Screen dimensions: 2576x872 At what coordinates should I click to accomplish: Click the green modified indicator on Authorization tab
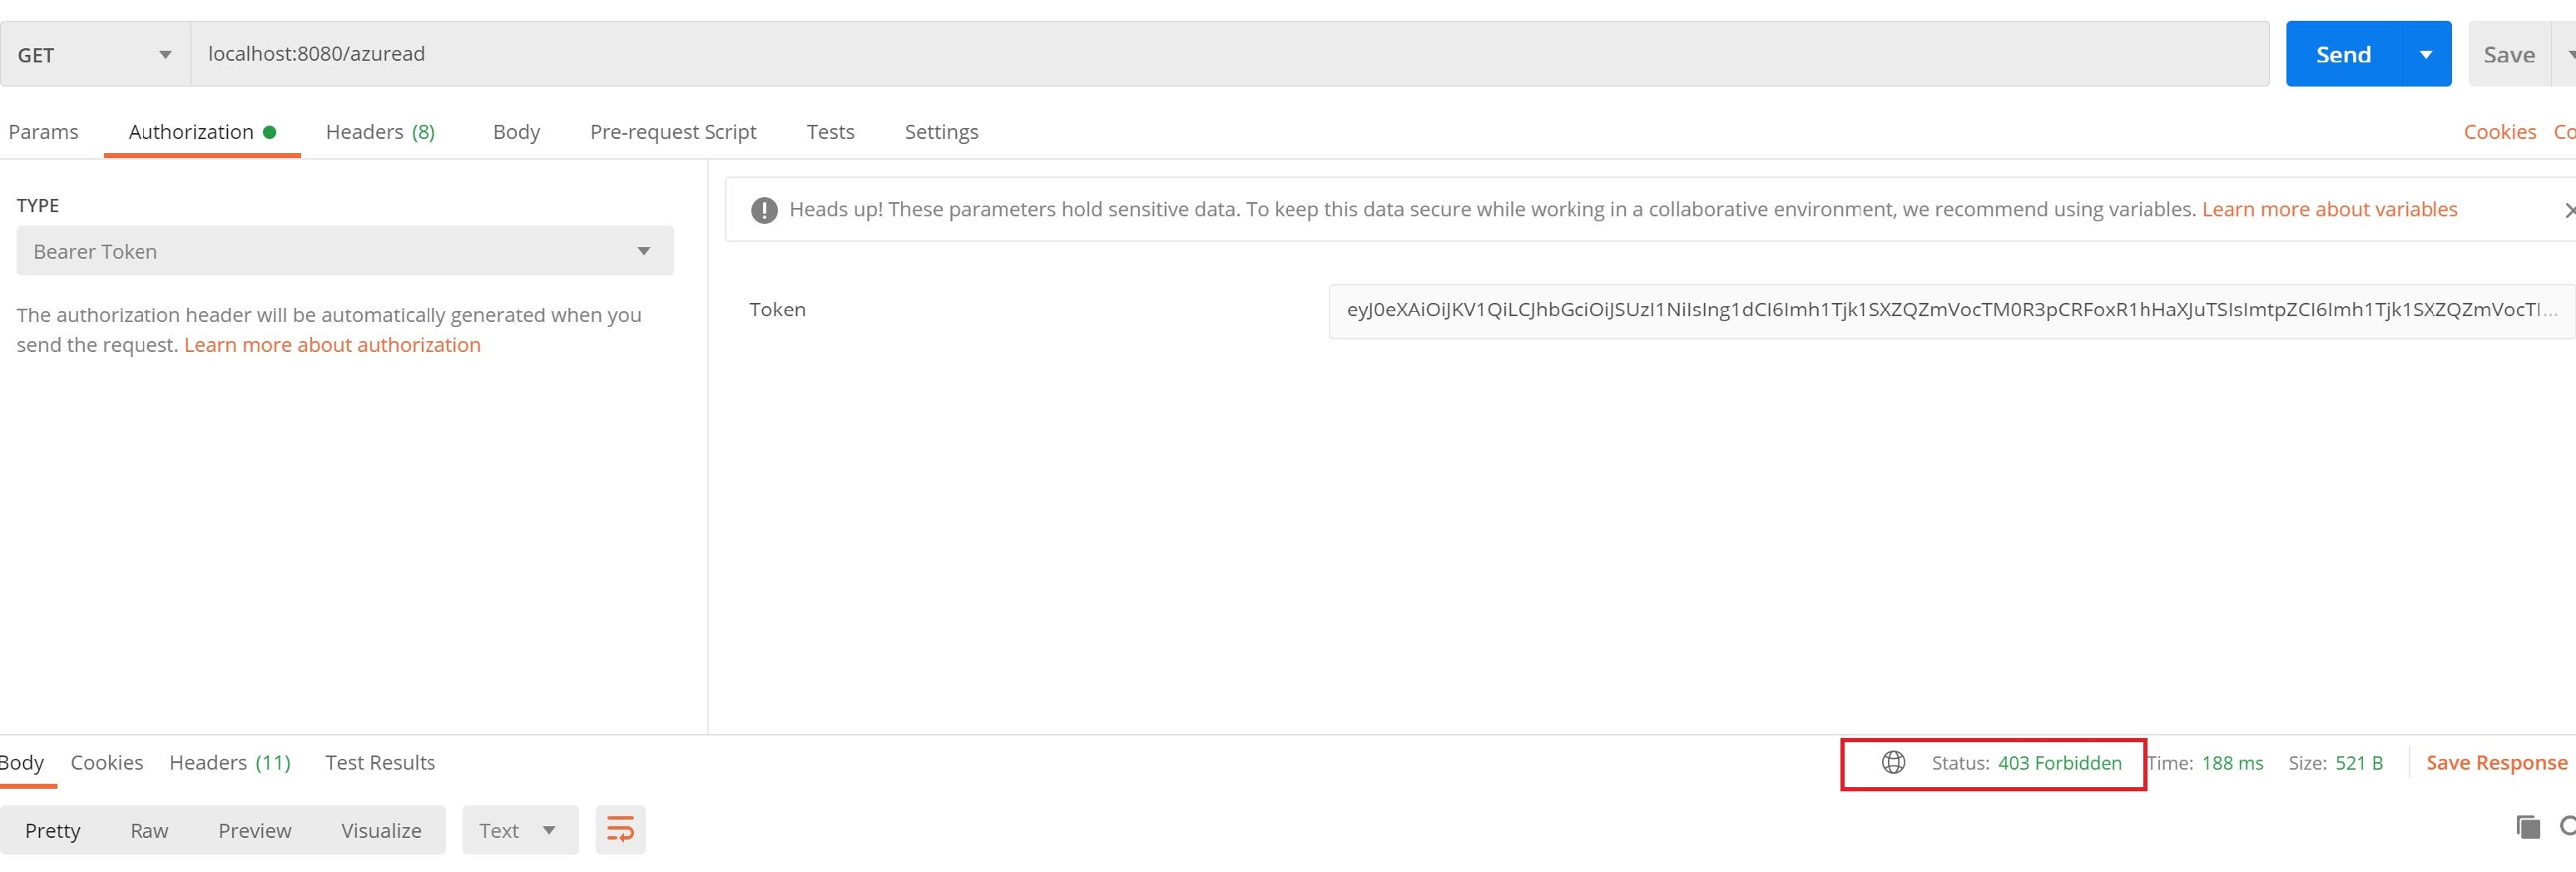(x=270, y=131)
